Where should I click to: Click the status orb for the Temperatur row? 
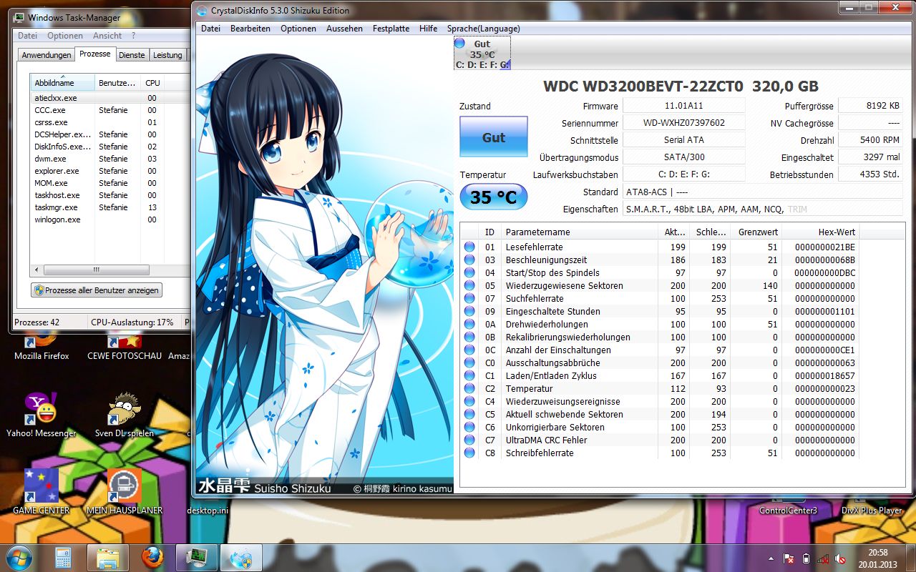point(469,388)
